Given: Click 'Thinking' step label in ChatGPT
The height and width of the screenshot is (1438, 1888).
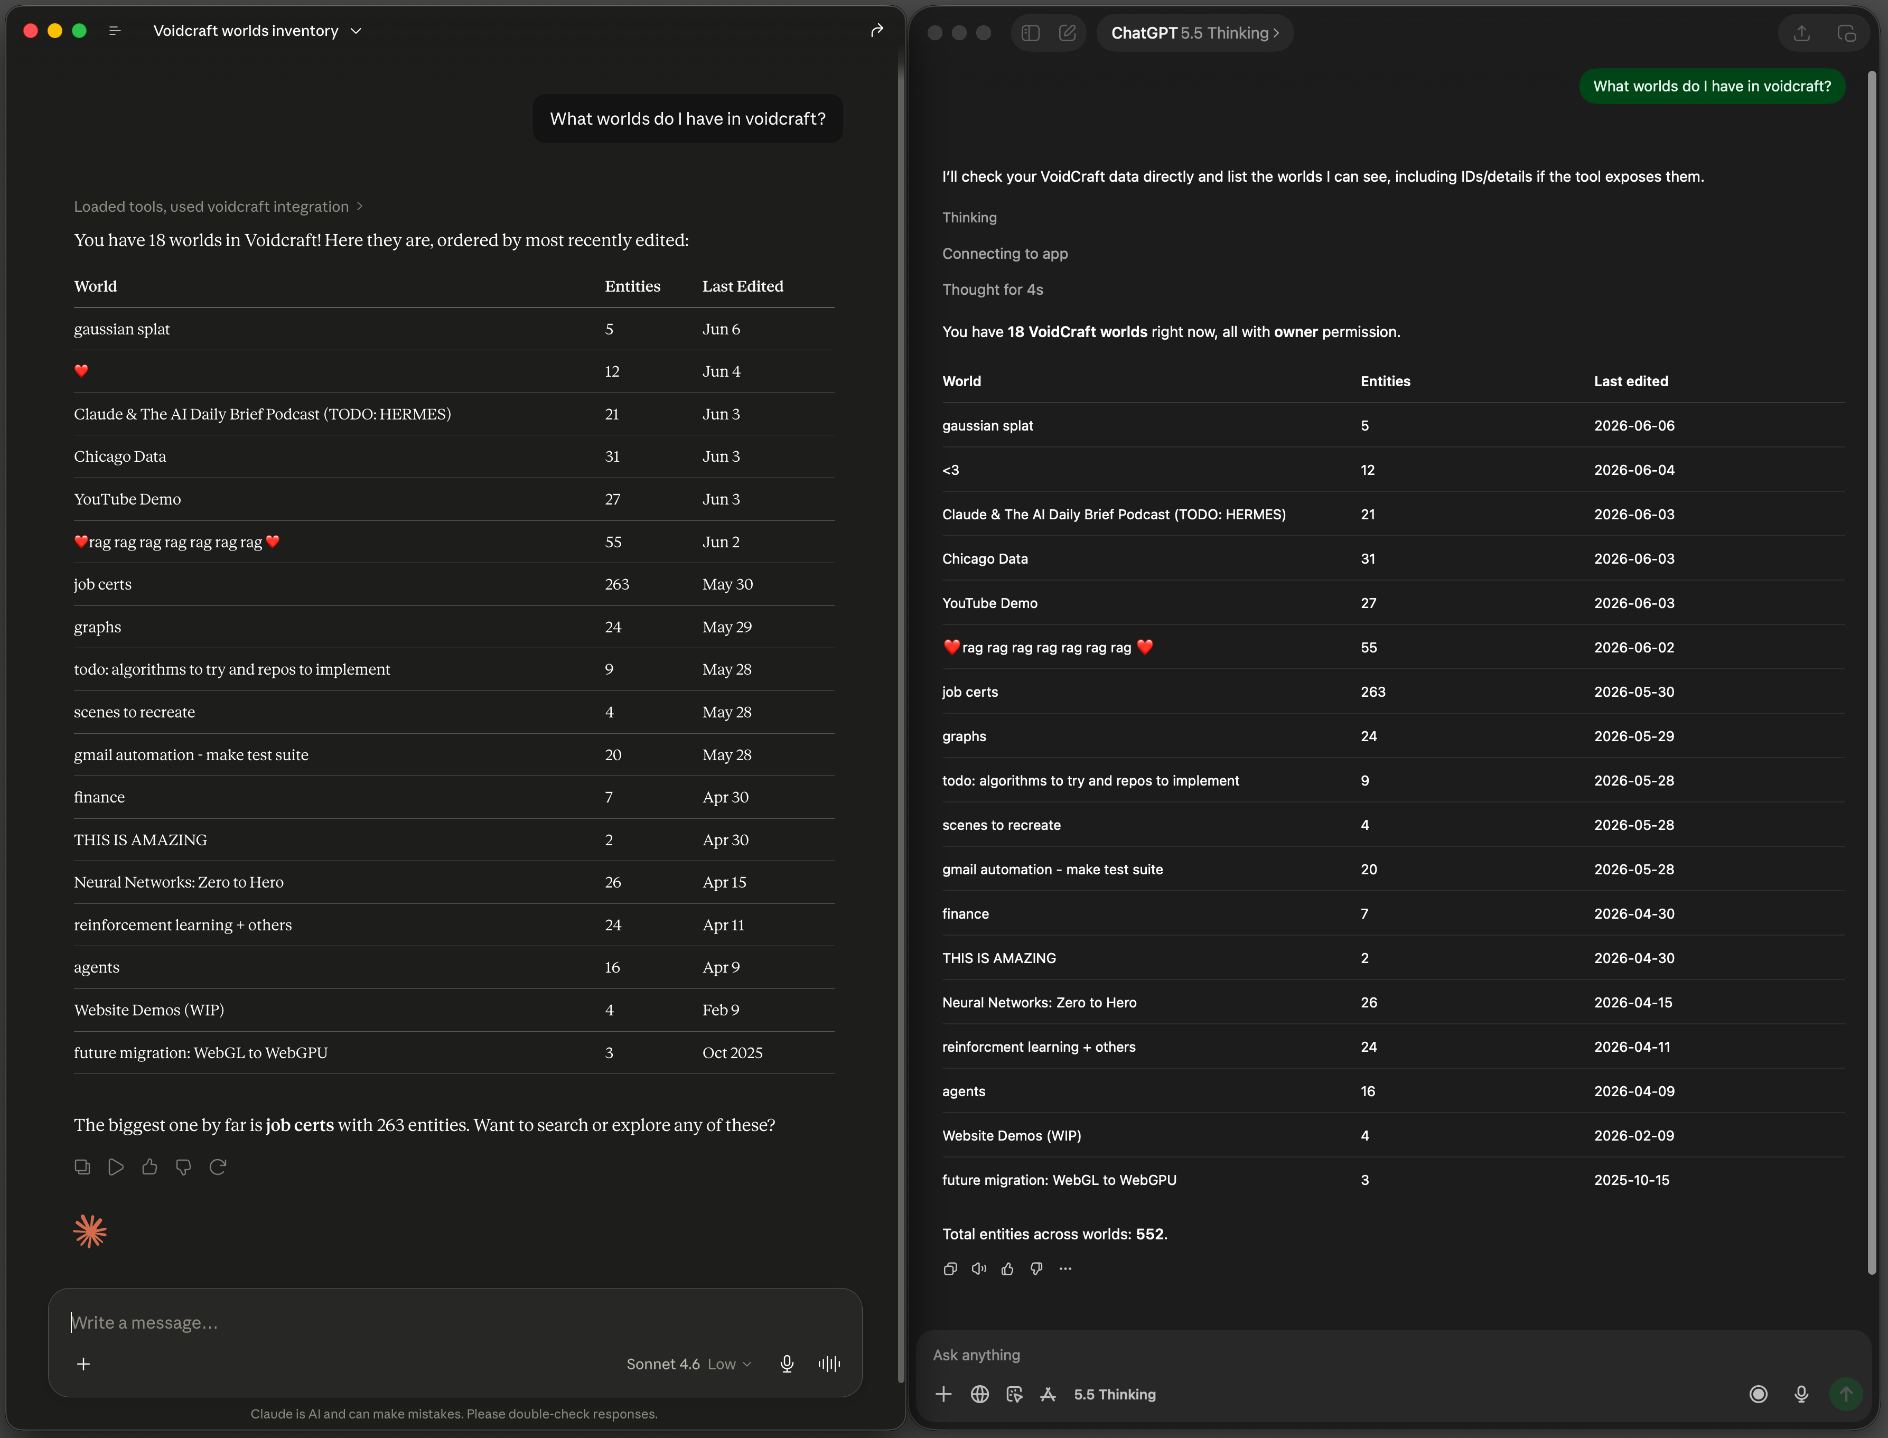Looking at the screenshot, I should pos(970,218).
